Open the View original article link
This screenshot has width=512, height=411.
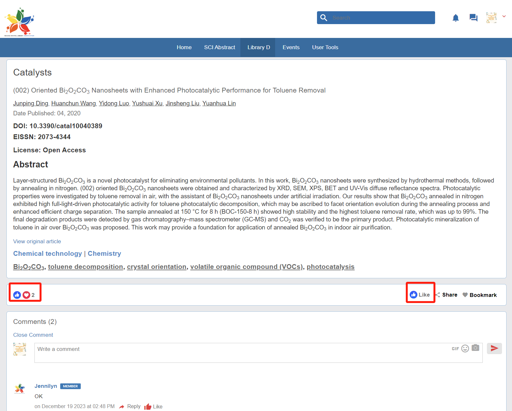(x=37, y=241)
